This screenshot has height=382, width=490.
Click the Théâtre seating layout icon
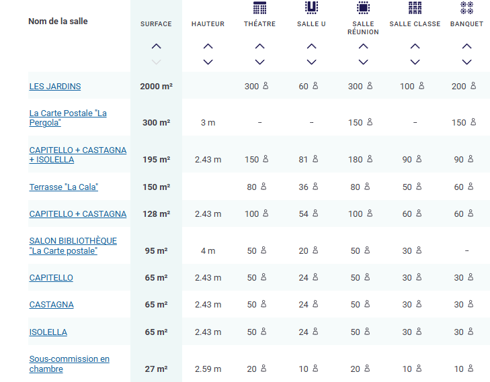point(259,8)
